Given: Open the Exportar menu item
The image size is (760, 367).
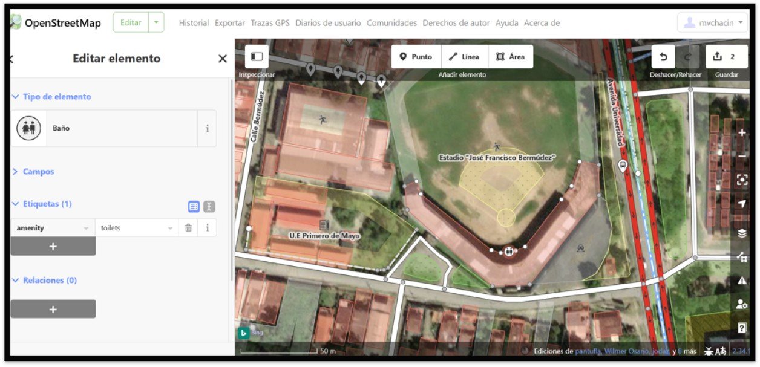Looking at the screenshot, I should point(229,23).
